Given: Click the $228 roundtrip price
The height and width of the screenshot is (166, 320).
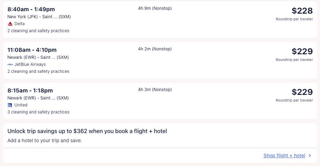Looking at the screenshot, I should click(x=302, y=11).
